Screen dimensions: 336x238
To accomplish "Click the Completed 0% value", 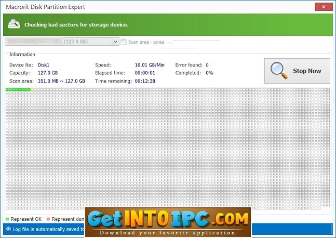I will pos(209,73).
